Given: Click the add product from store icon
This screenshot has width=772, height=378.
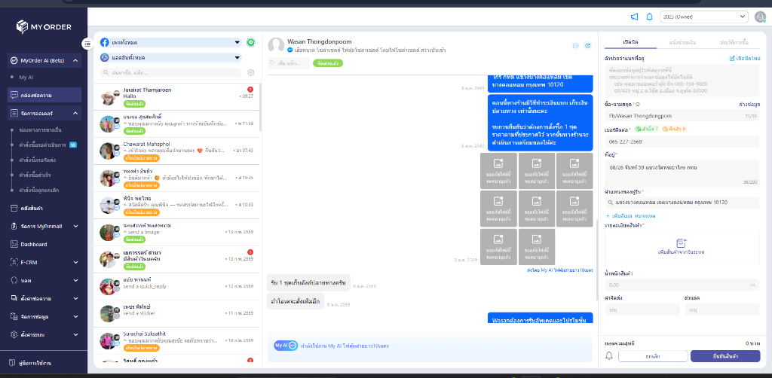Looking at the screenshot, I should pos(682,242).
